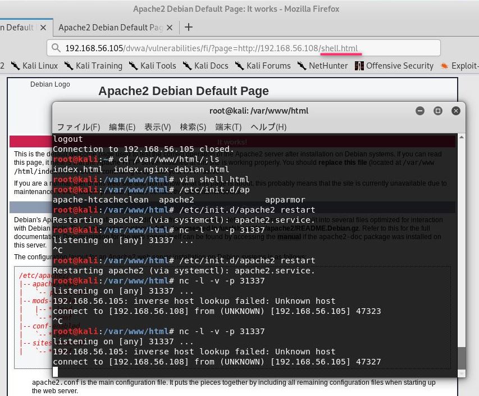This screenshot has width=479, height=396.
Task: Click the dragon icon beside Kali Tools
Action: click(x=133, y=66)
